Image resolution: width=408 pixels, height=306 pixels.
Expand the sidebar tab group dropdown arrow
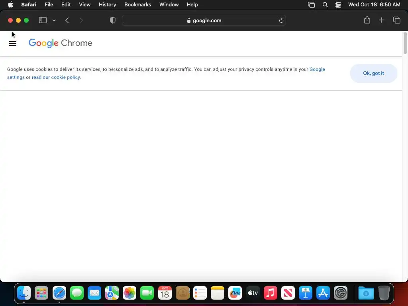coord(54,20)
